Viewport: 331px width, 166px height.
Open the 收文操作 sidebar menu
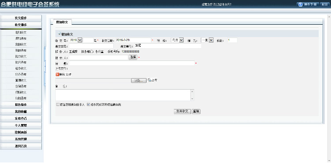coord(21,25)
